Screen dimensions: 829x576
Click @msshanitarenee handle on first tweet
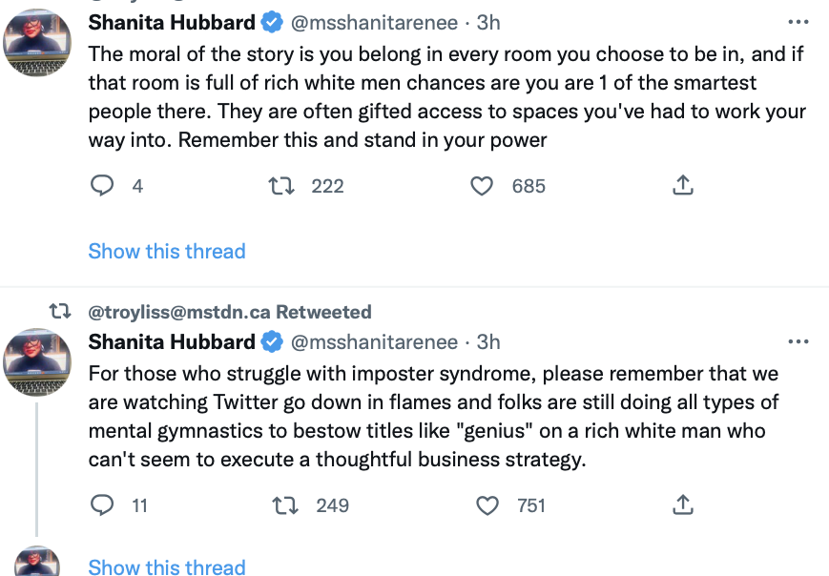coord(374,23)
